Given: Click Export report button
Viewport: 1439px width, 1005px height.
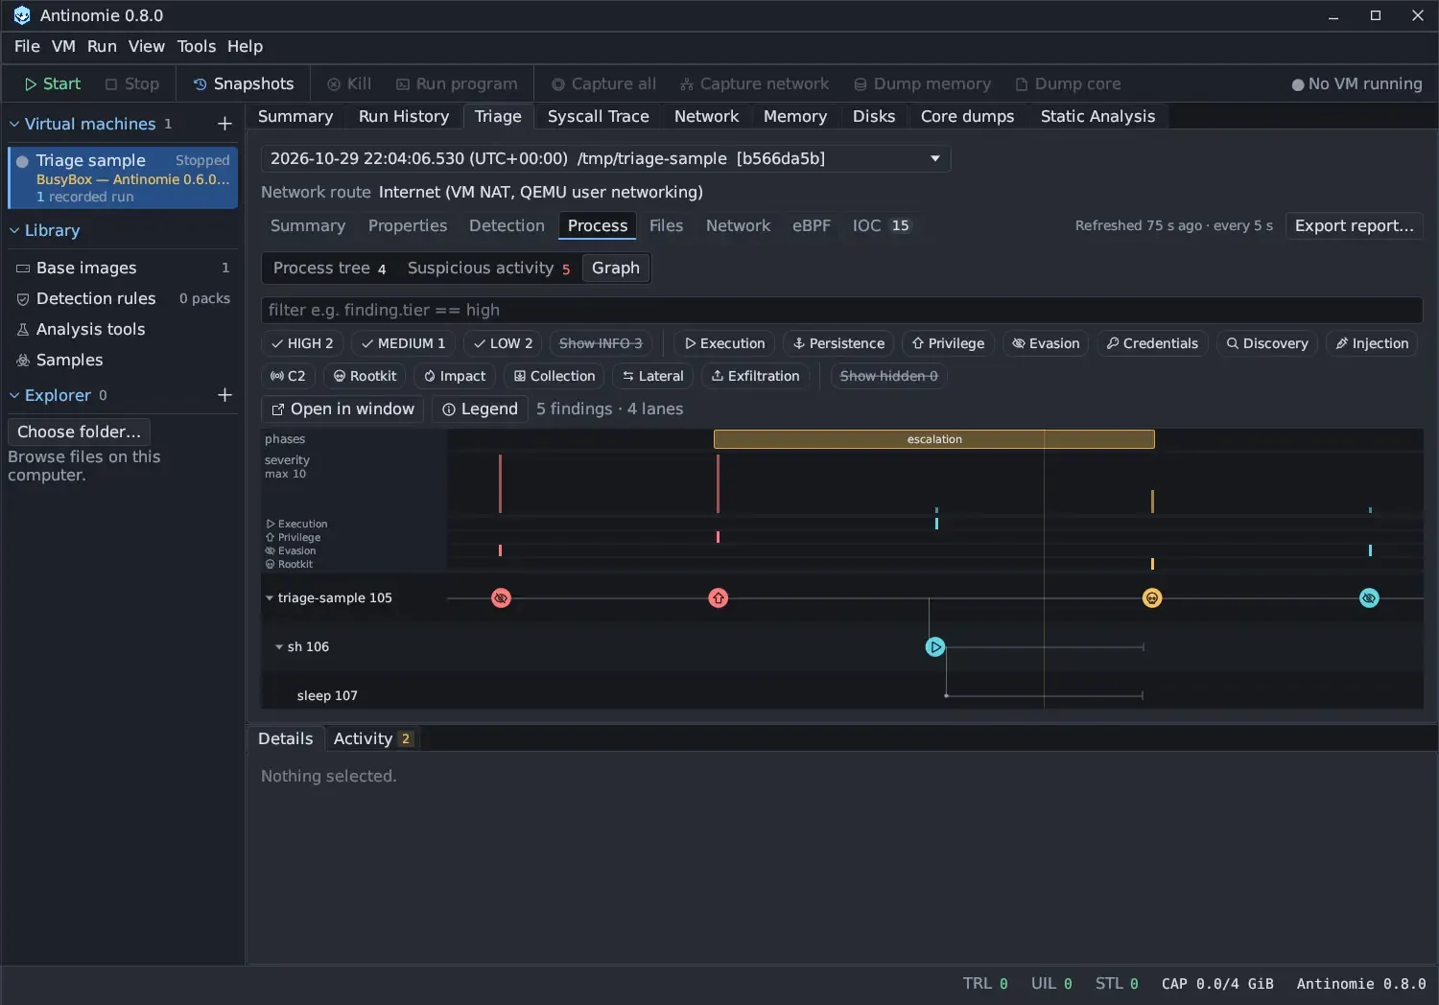Looking at the screenshot, I should [1354, 225].
